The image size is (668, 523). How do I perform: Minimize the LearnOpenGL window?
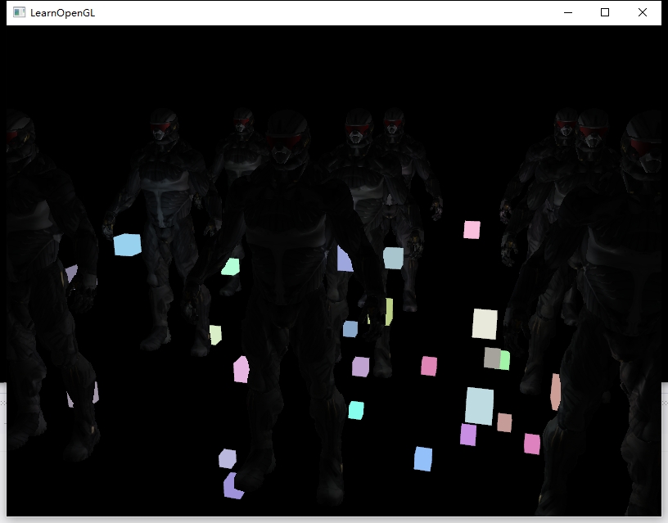pyautogui.click(x=568, y=12)
